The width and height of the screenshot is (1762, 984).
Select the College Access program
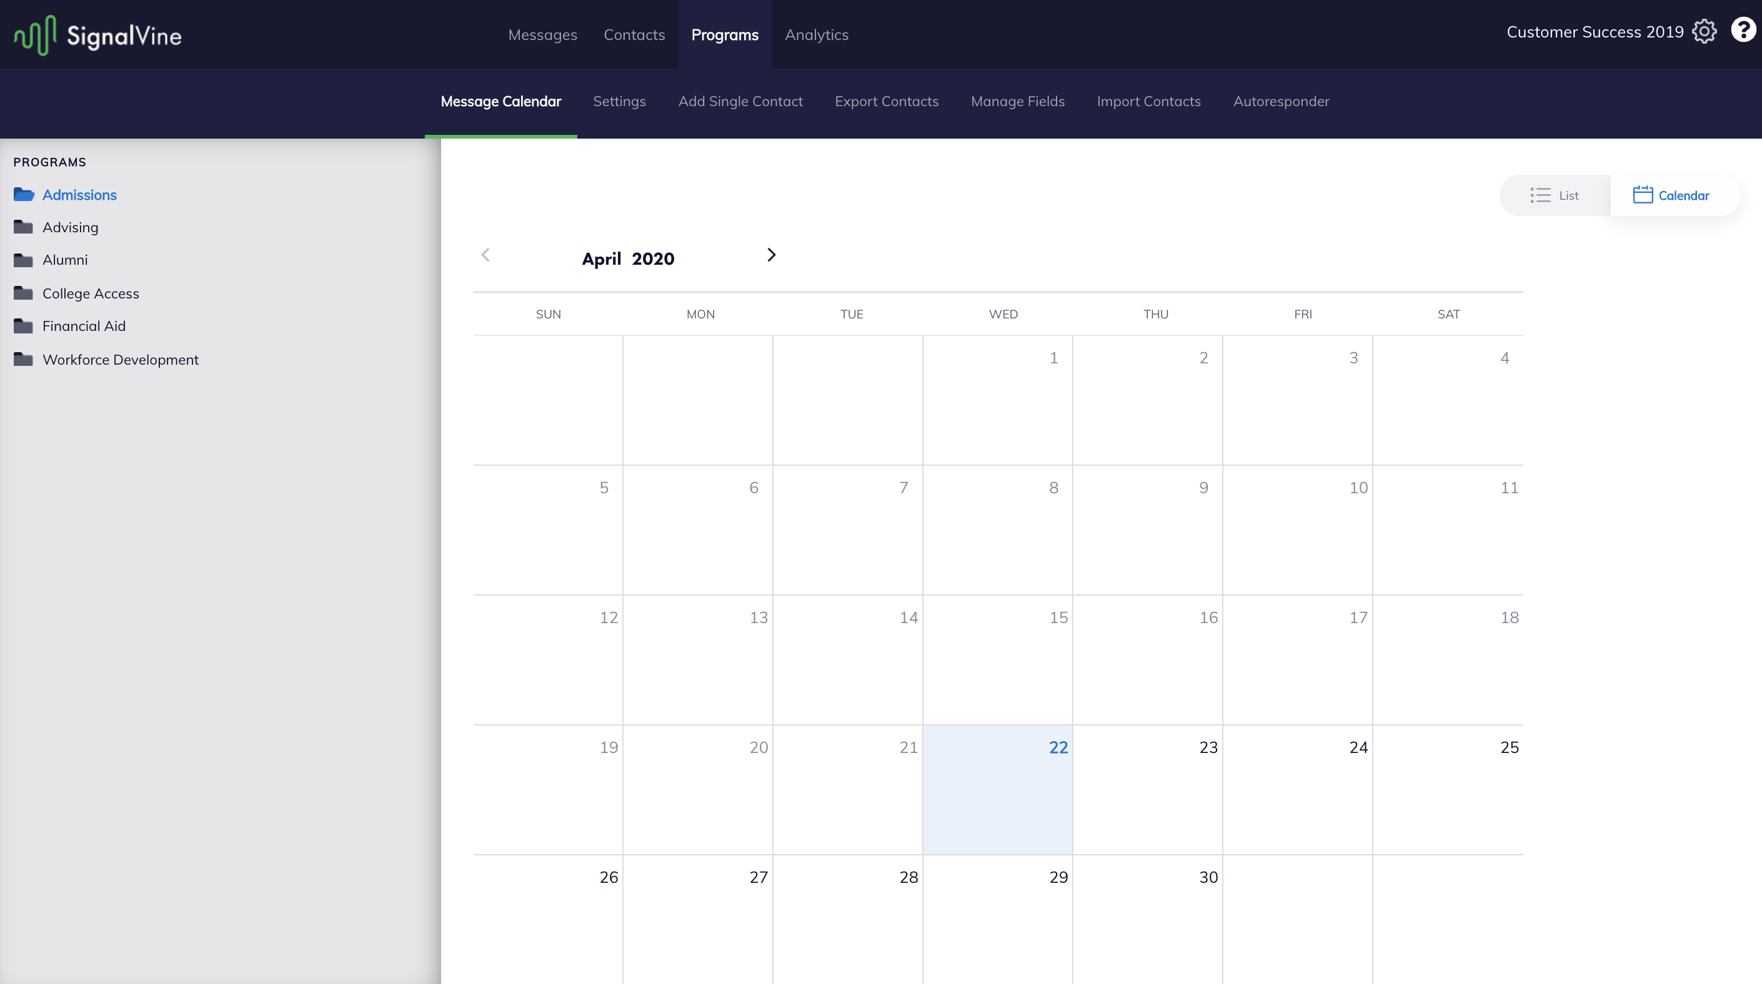[91, 293]
